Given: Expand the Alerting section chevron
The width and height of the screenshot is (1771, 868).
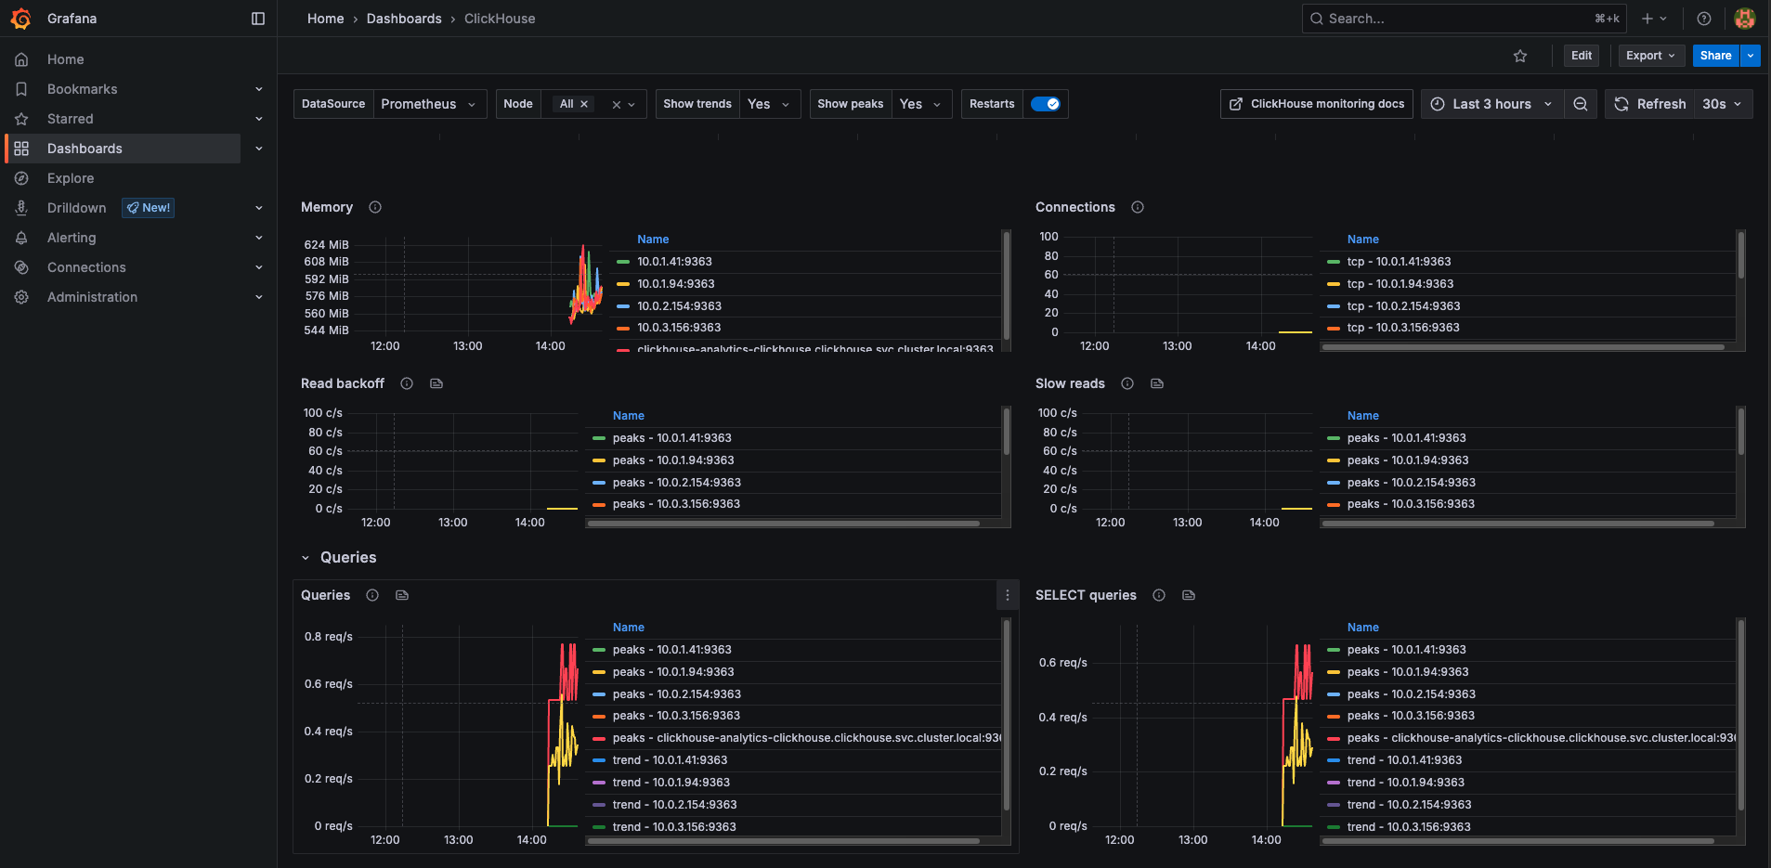Looking at the screenshot, I should (259, 238).
